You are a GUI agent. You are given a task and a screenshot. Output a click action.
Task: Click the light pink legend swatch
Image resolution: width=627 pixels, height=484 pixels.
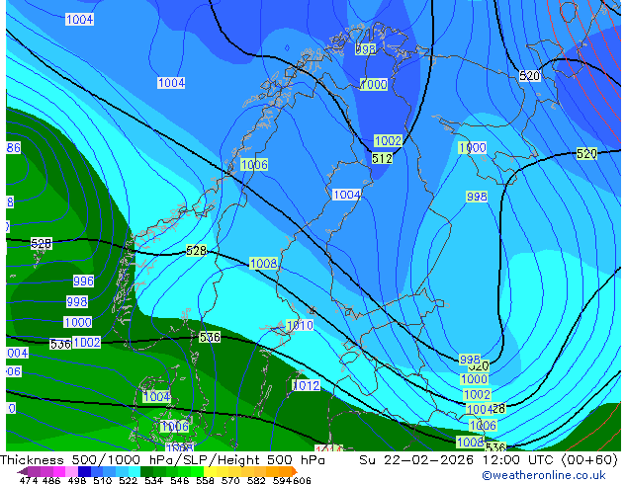(71, 471)
